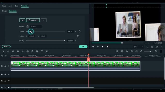Screen dimensions: 165x92
Task: Click the red playhead scissors marker
Action: pos(88,60)
